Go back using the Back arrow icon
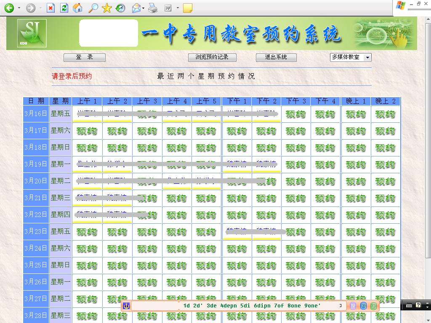 point(8,8)
